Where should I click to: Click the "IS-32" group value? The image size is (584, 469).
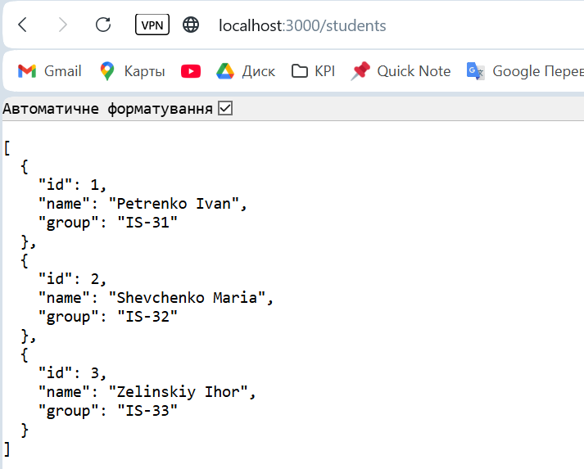tap(147, 317)
